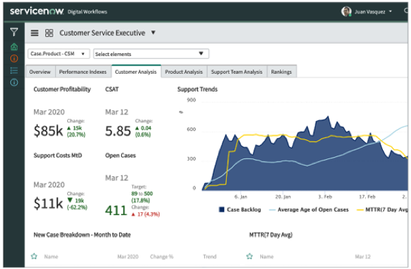
Task: Toggle the Average Age of Open Cases legend
Action: coord(309,210)
